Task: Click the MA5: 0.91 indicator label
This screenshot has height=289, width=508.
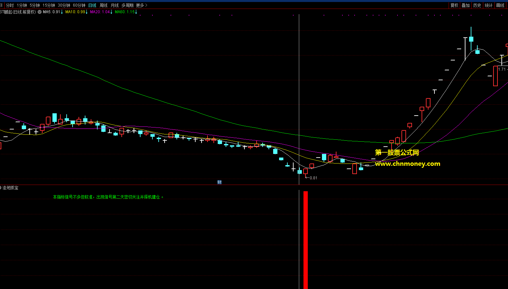Action: pyautogui.click(x=53, y=12)
